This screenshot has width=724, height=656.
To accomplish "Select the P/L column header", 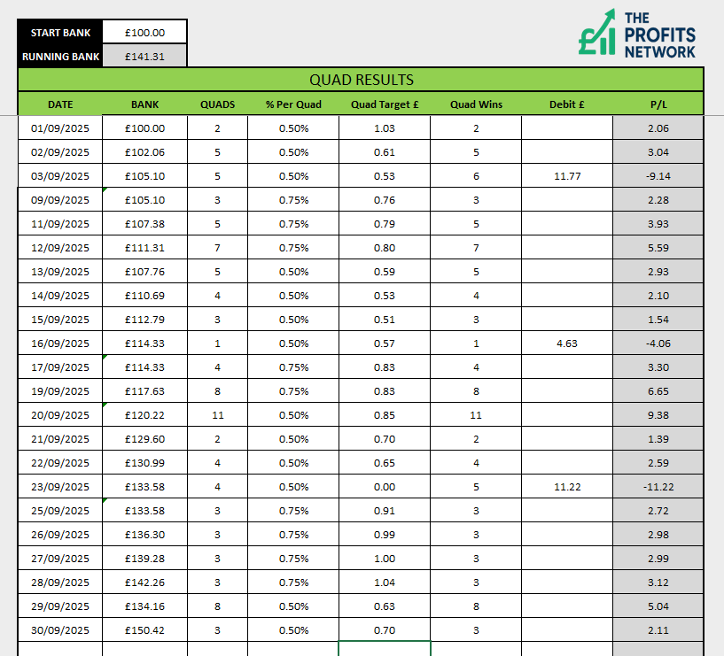I will coord(658,104).
